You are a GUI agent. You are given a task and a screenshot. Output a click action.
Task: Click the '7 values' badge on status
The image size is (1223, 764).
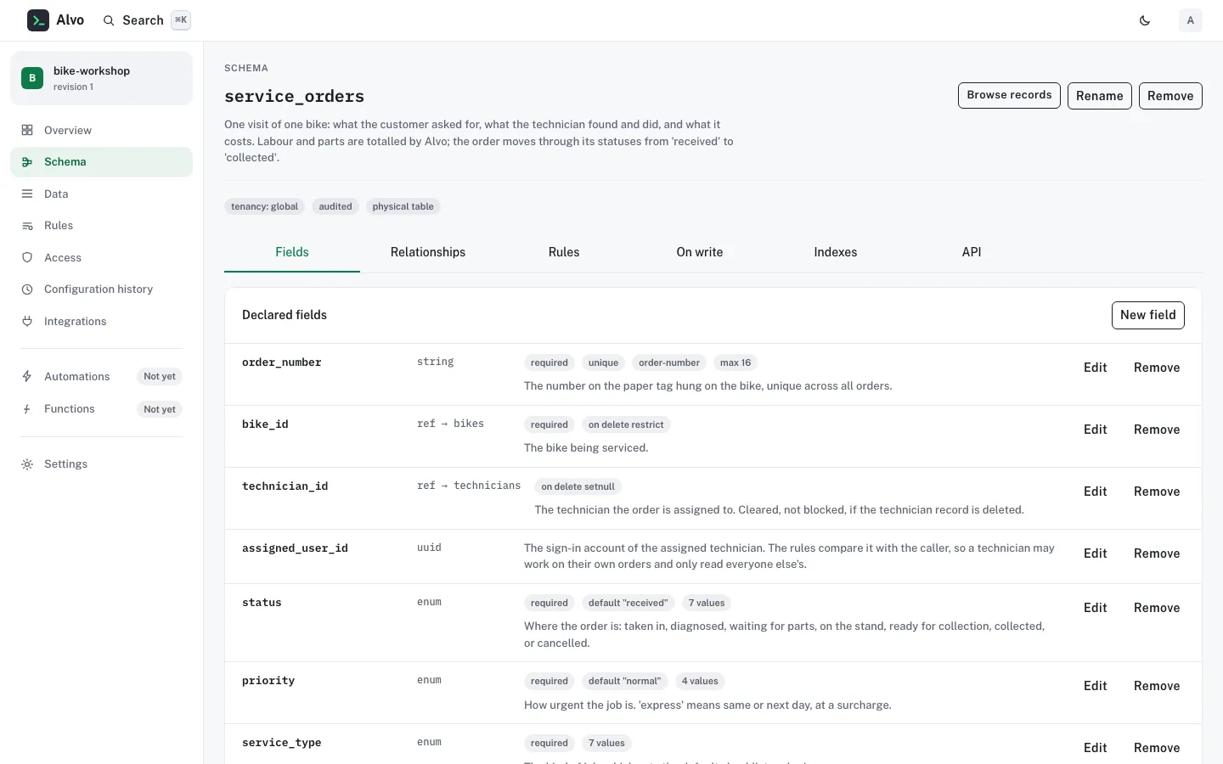(707, 603)
